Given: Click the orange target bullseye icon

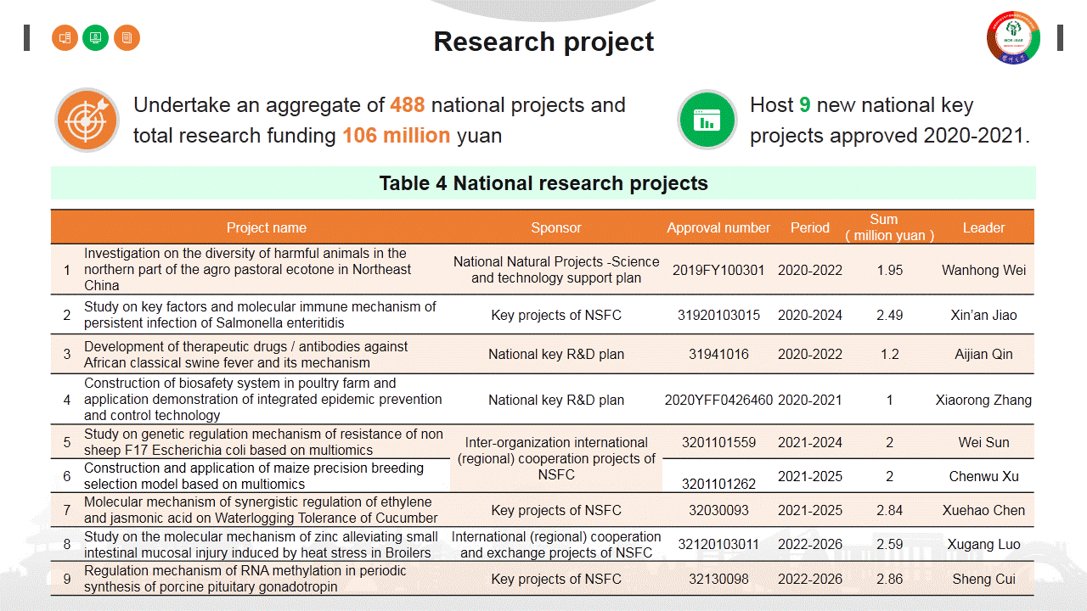Looking at the screenshot, I should pyautogui.click(x=87, y=120).
